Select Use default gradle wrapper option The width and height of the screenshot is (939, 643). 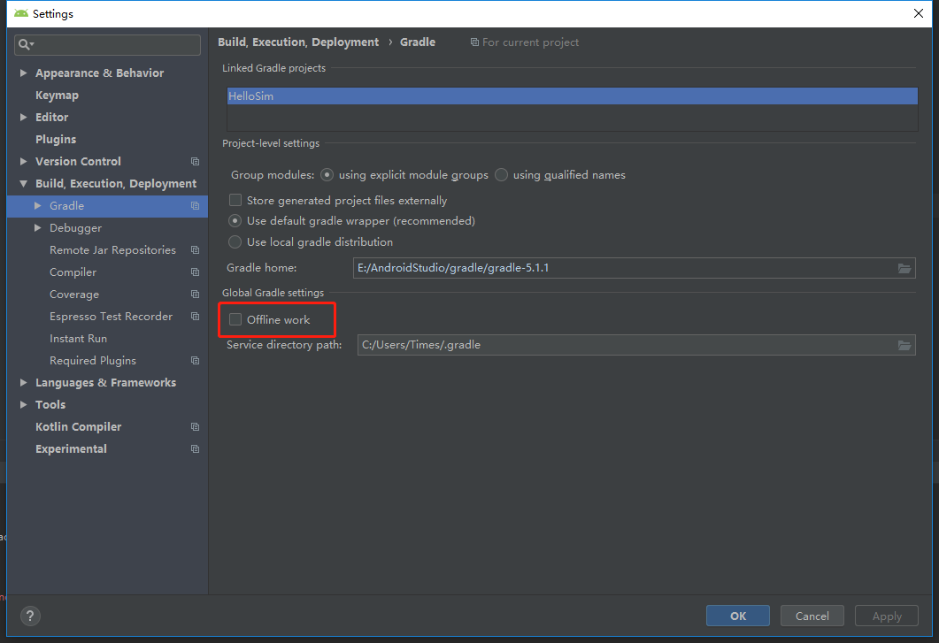pos(235,221)
